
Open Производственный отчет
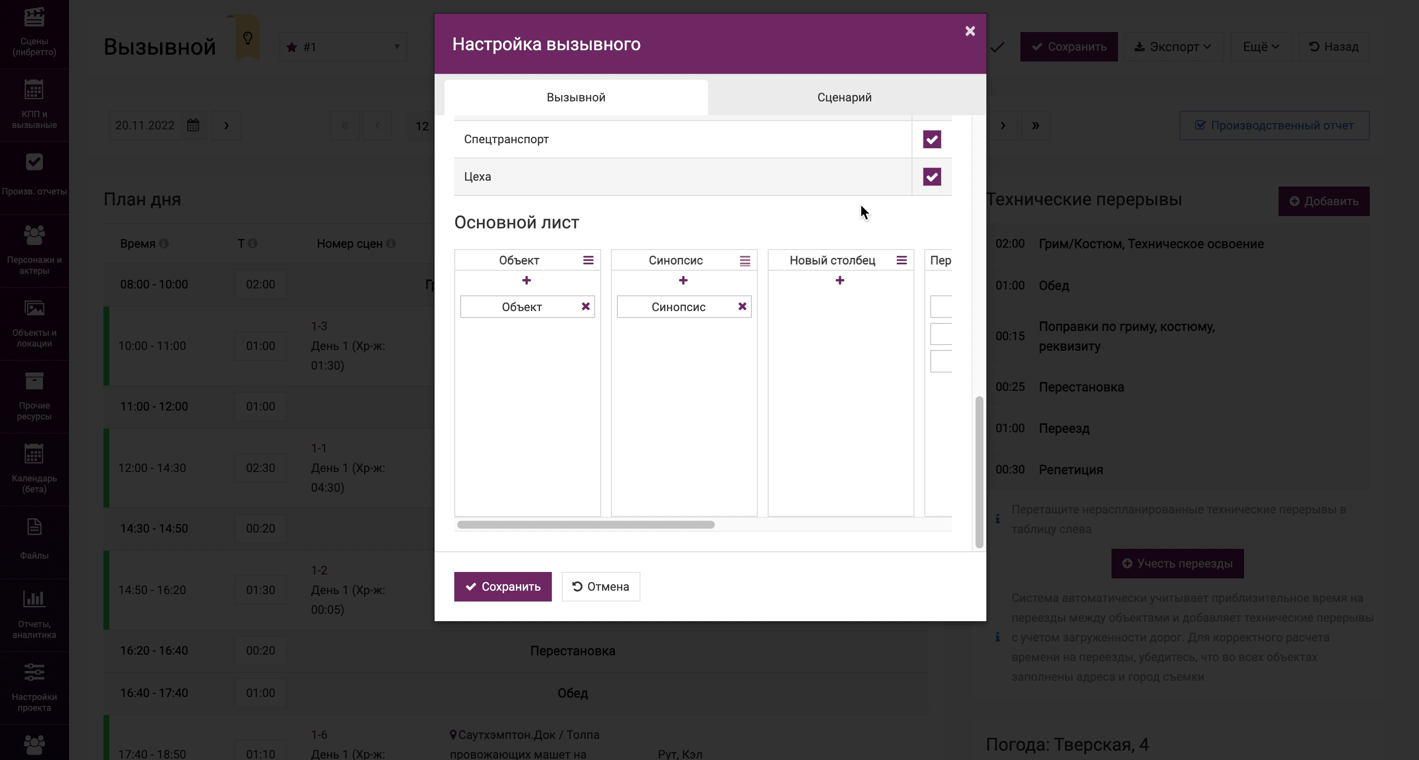(x=1274, y=126)
